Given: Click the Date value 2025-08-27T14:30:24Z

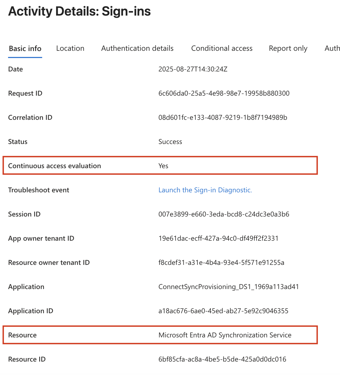Looking at the screenshot, I should click(x=193, y=69).
